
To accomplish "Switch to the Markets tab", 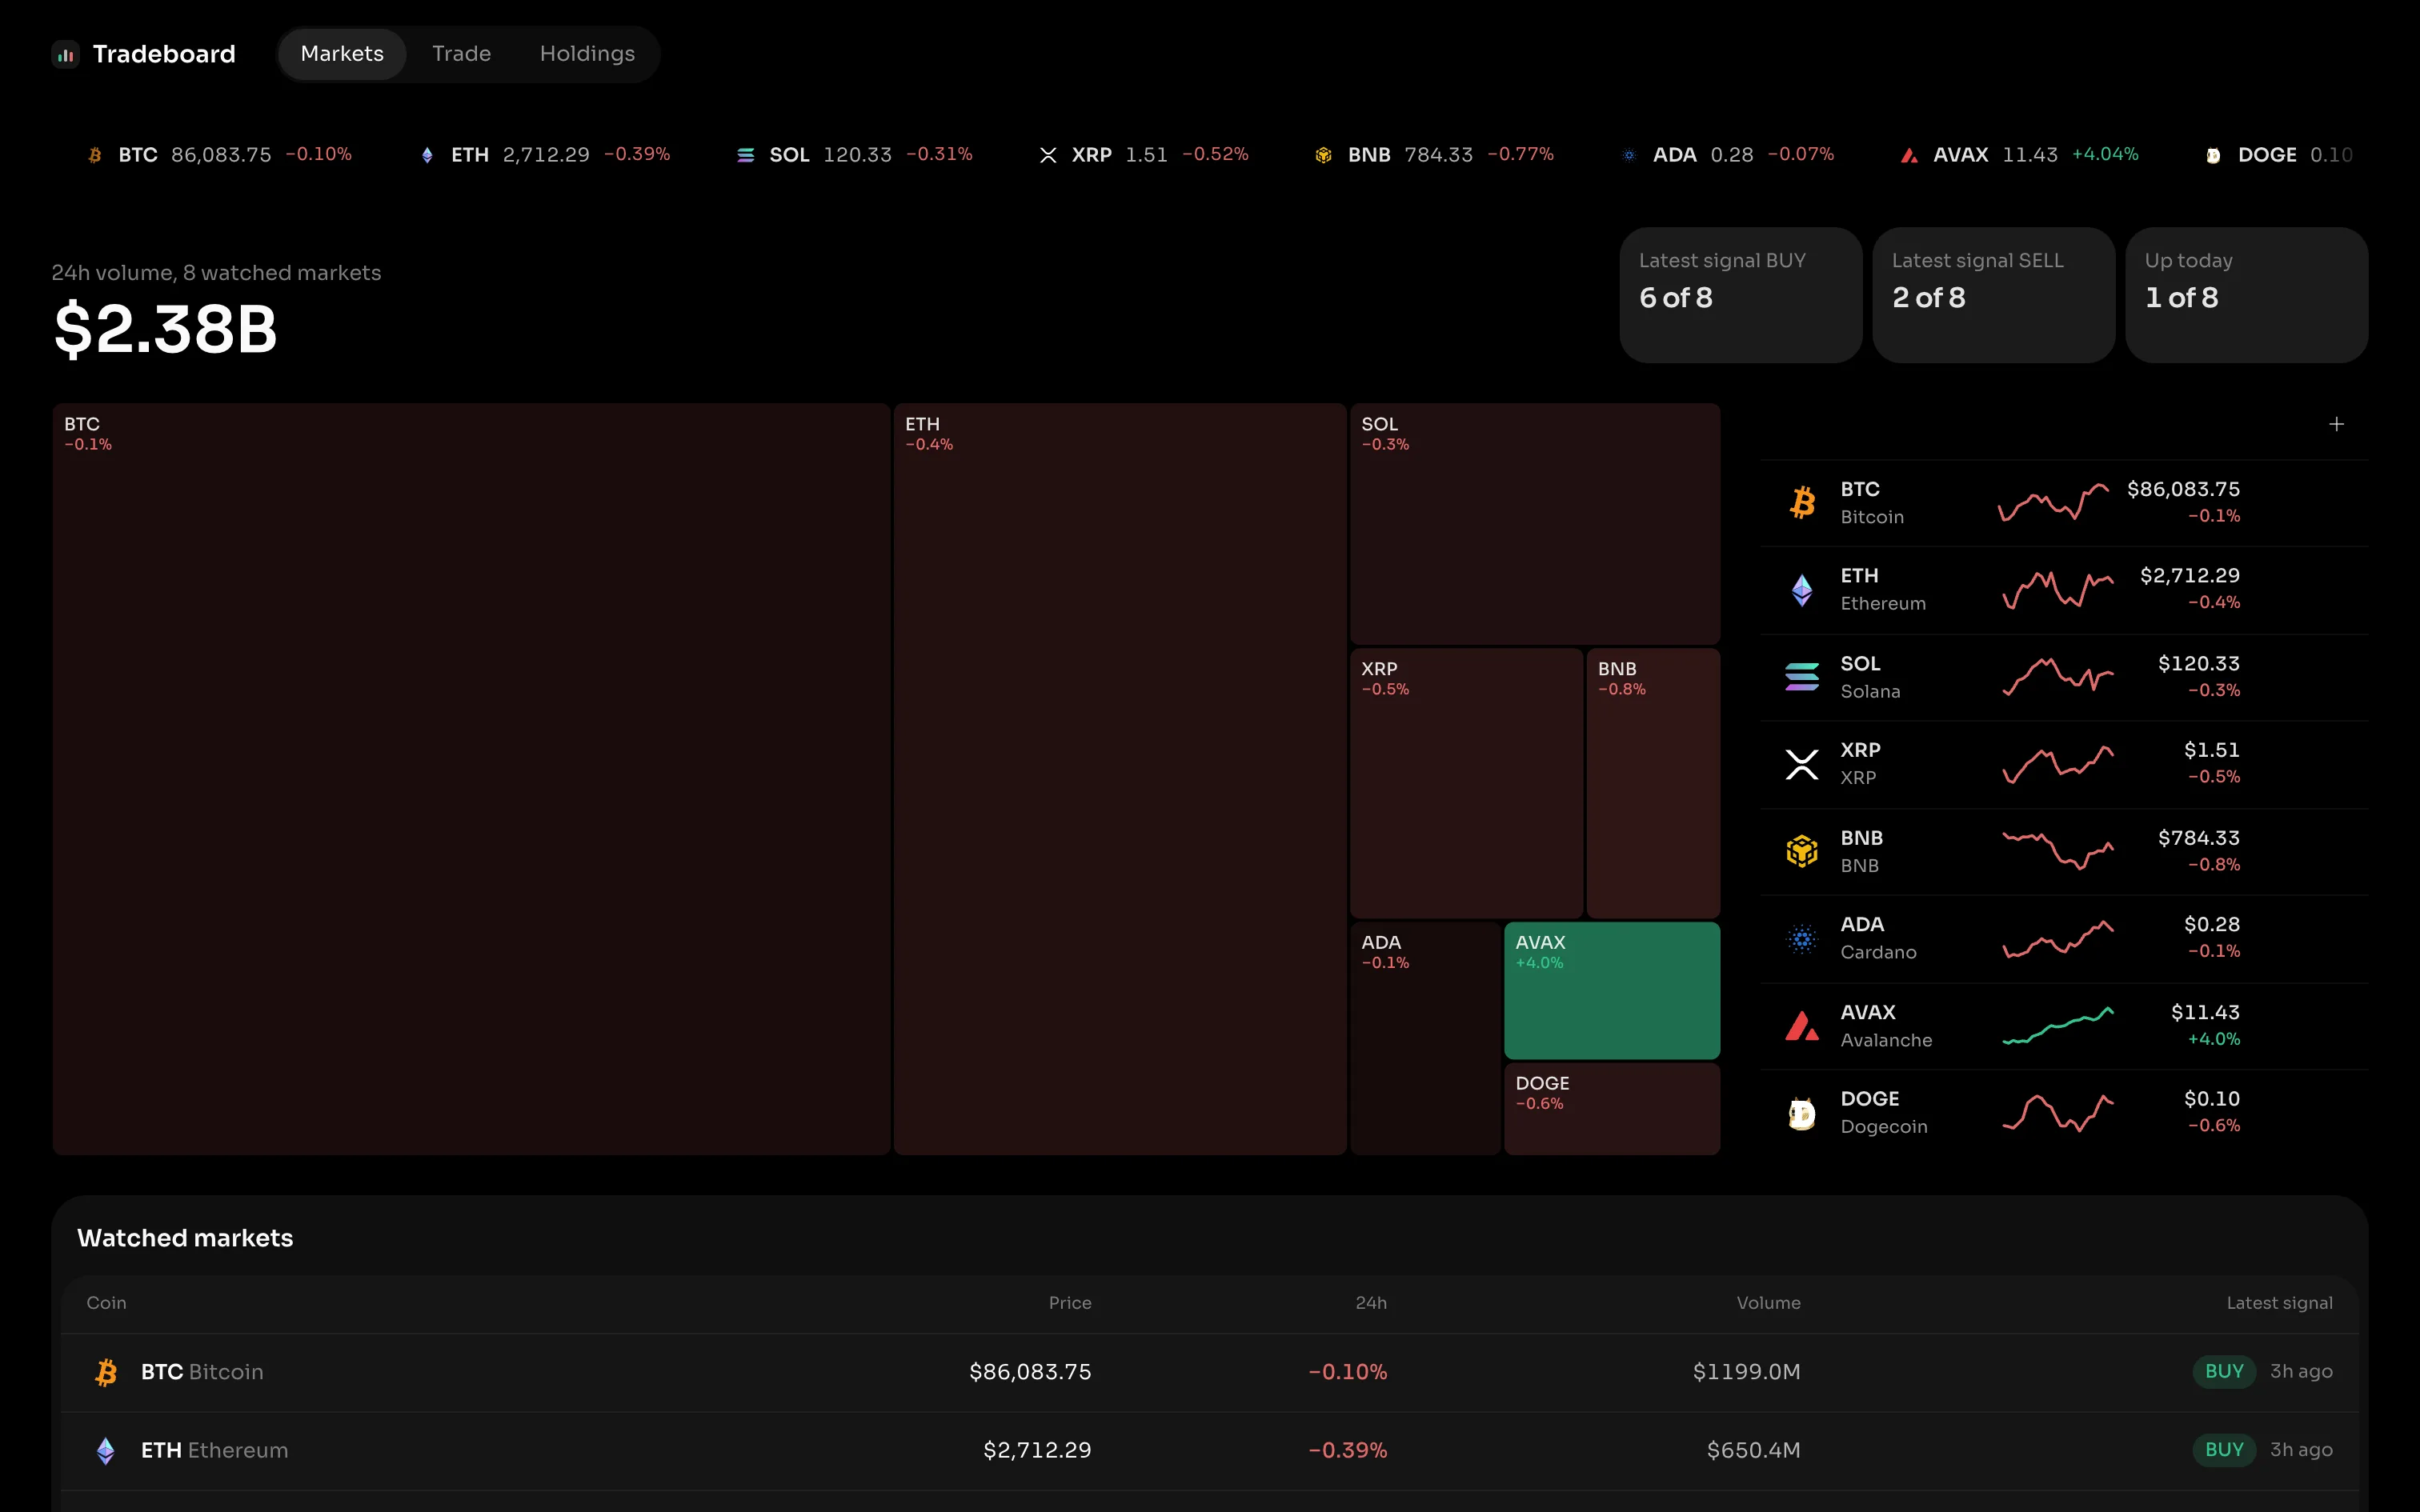I will 342,54.
